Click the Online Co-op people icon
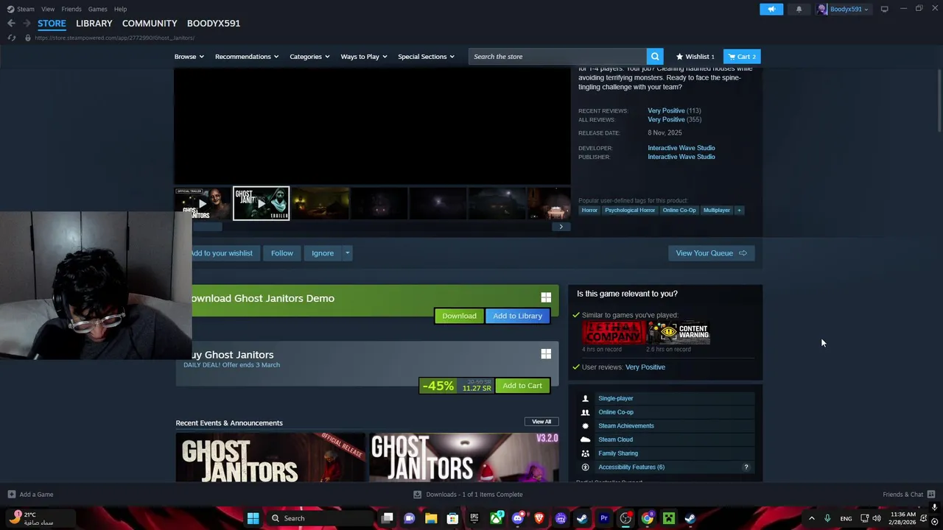This screenshot has width=943, height=530. pos(586,412)
